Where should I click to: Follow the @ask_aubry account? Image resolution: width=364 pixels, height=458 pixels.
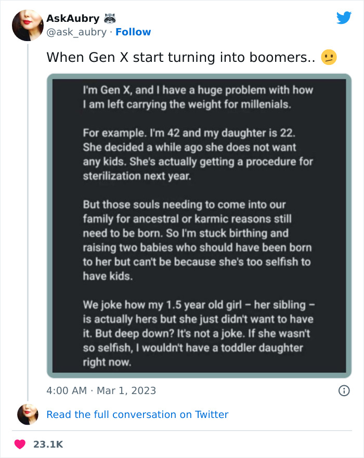[133, 32]
